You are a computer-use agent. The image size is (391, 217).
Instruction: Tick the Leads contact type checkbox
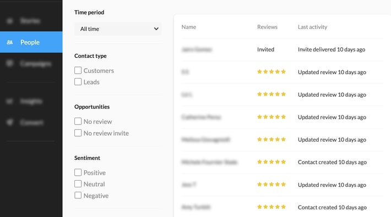78,82
